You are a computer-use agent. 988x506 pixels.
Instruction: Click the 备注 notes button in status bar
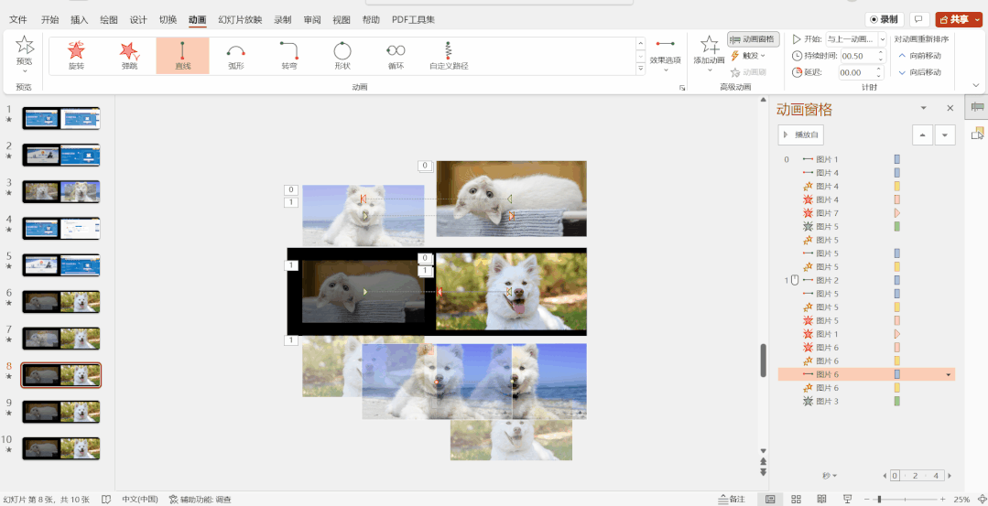tap(731, 499)
